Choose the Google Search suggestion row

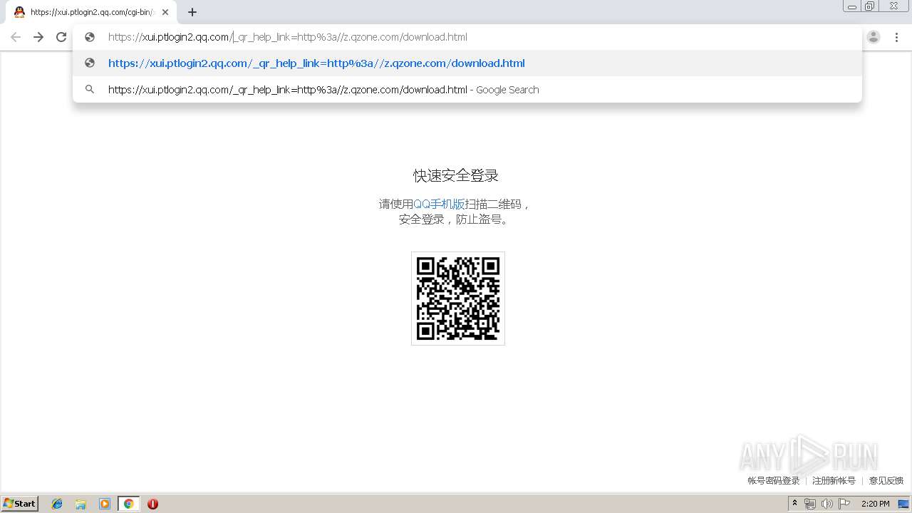click(467, 90)
